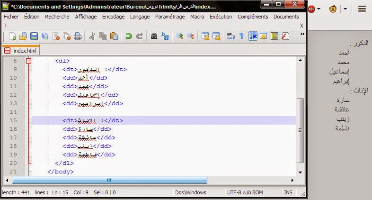Expand hidden toolbar icons chevron
This screenshot has height=200, width=372.
point(302,34)
